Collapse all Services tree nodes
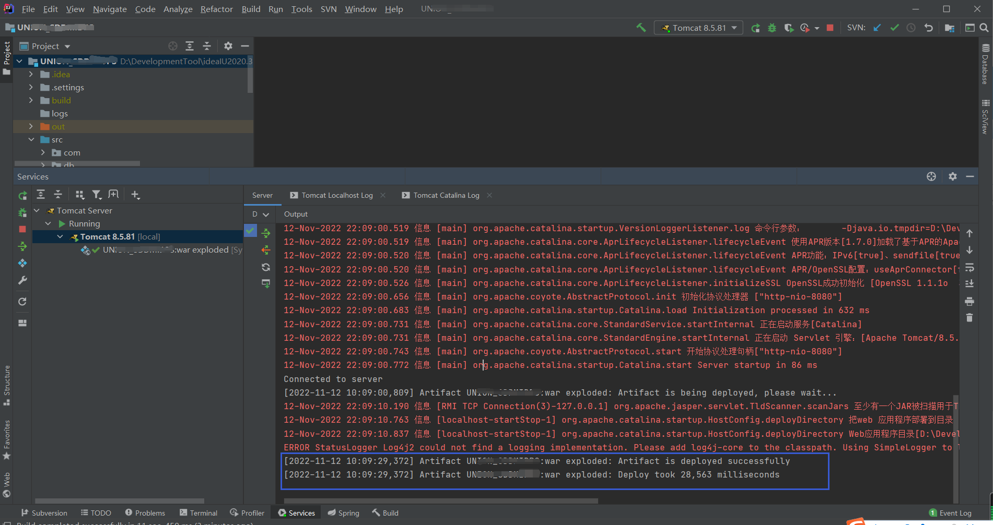Image resolution: width=993 pixels, height=525 pixels. [58, 195]
